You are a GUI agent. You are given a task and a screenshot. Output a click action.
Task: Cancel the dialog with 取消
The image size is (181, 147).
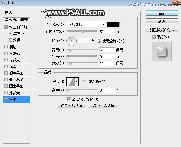click(162, 21)
